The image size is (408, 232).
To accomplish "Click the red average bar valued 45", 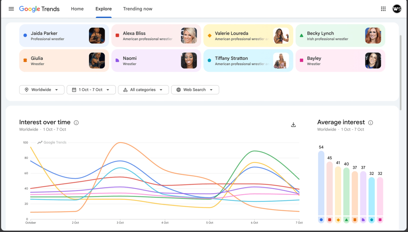I will (329, 189).
